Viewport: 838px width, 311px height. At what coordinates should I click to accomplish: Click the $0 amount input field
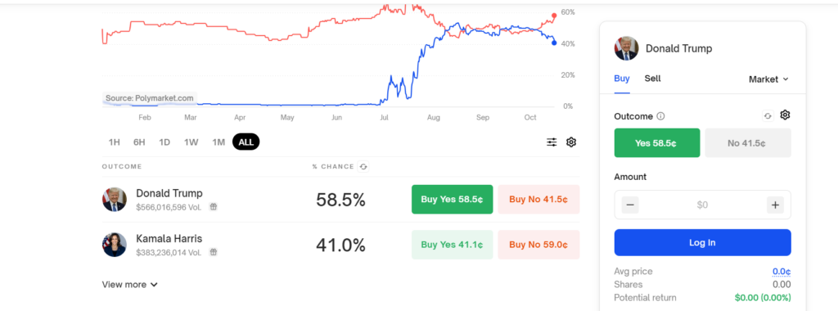click(702, 205)
